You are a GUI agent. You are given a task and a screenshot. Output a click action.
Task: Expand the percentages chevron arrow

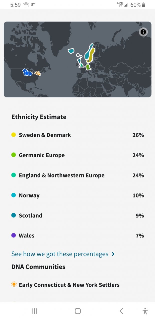[113, 254]
